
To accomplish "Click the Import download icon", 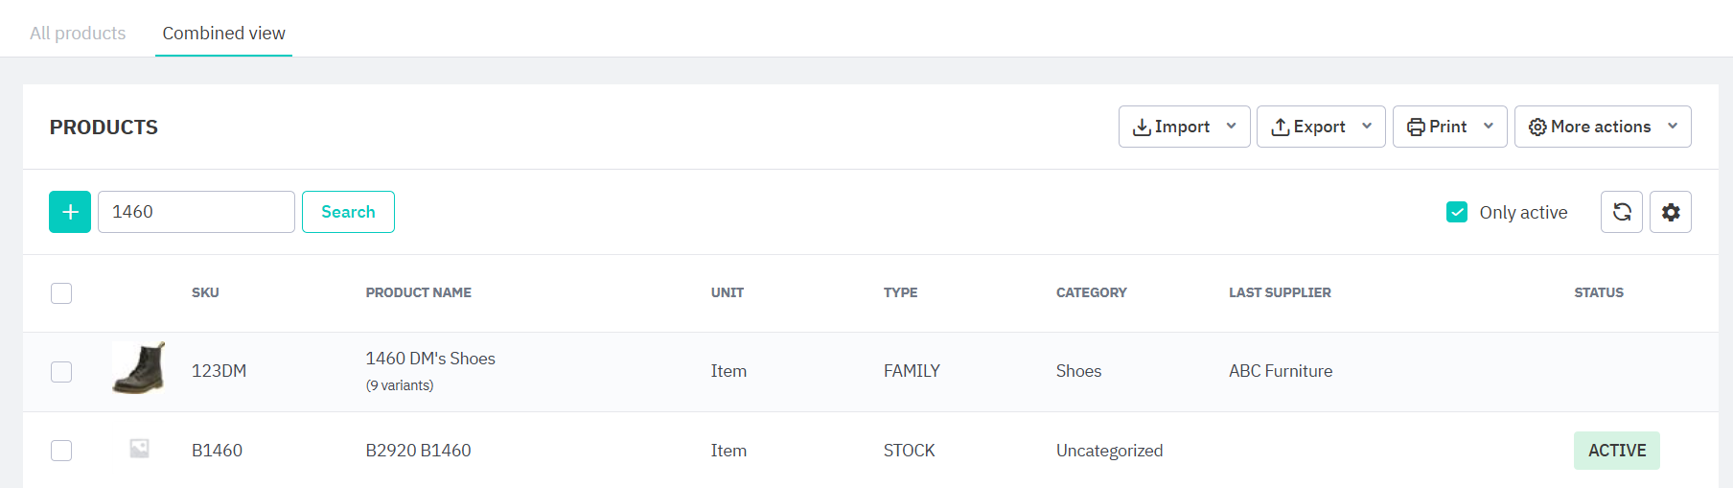I will tap(1142, 128).
